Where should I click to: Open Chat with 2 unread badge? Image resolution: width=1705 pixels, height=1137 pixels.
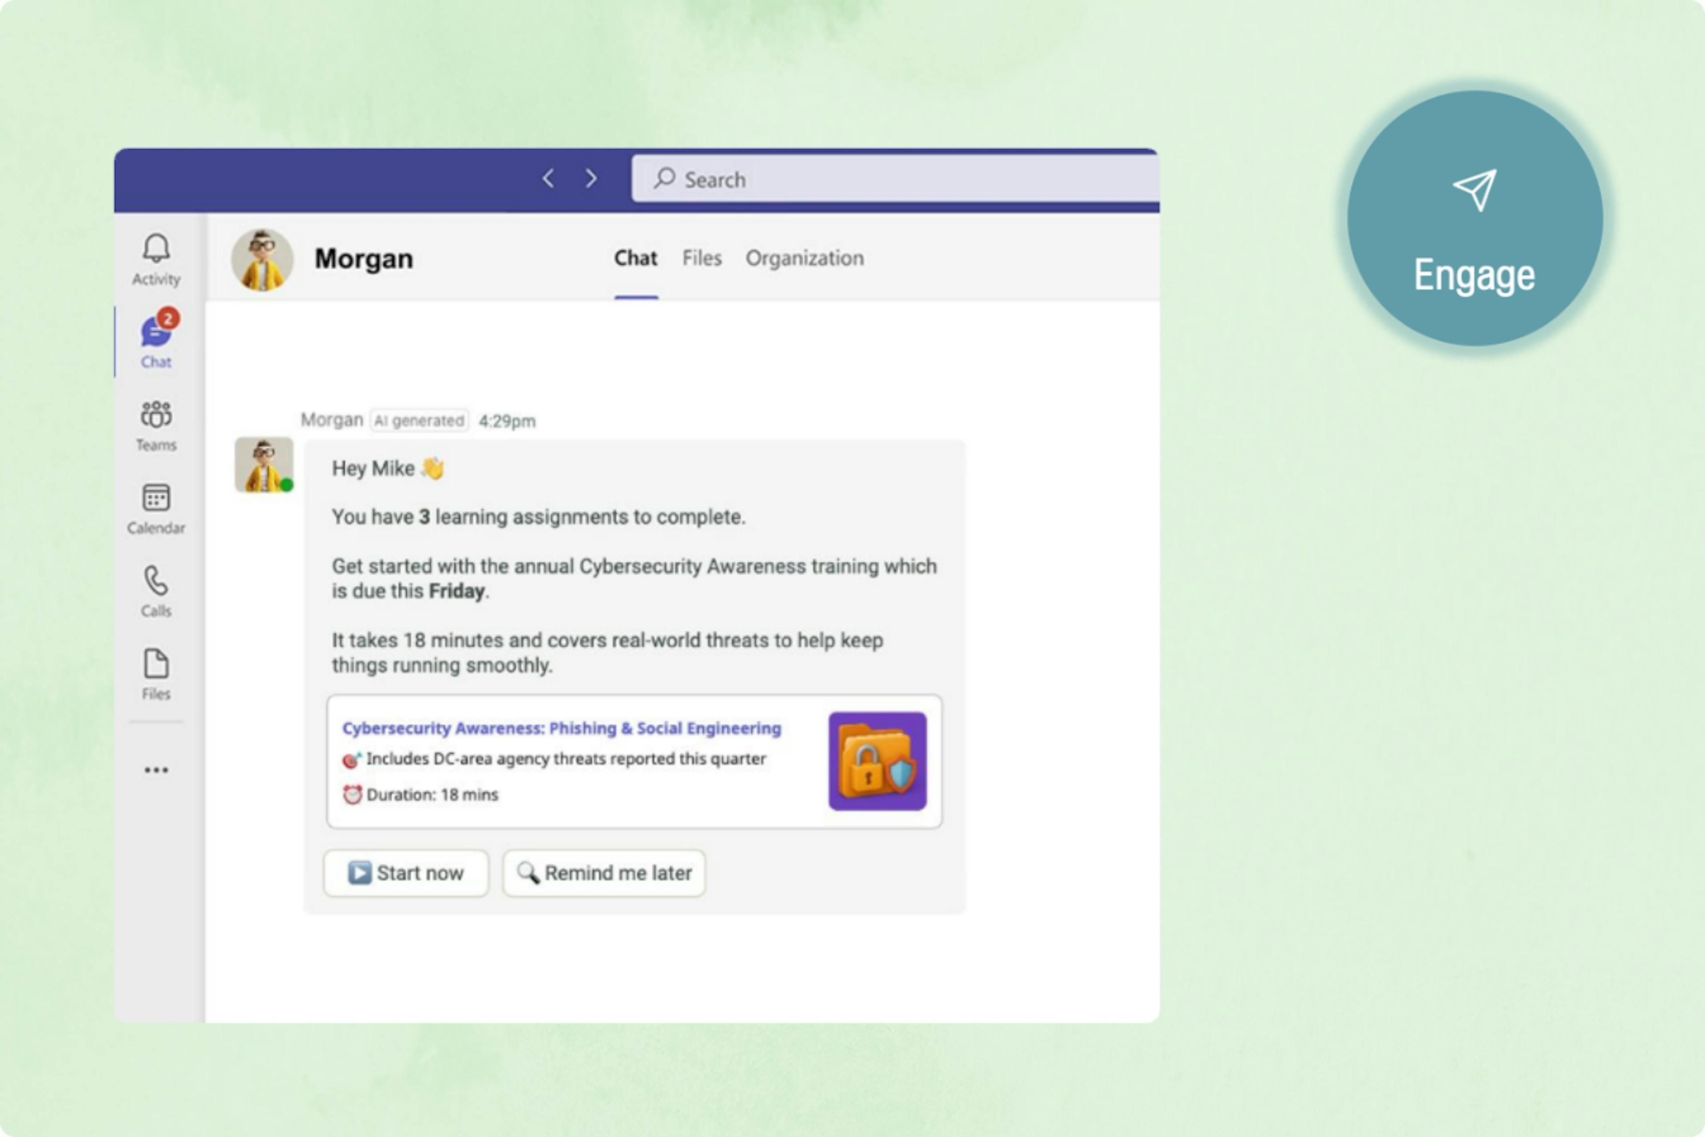pyautogui.click(x=157, y=341)
